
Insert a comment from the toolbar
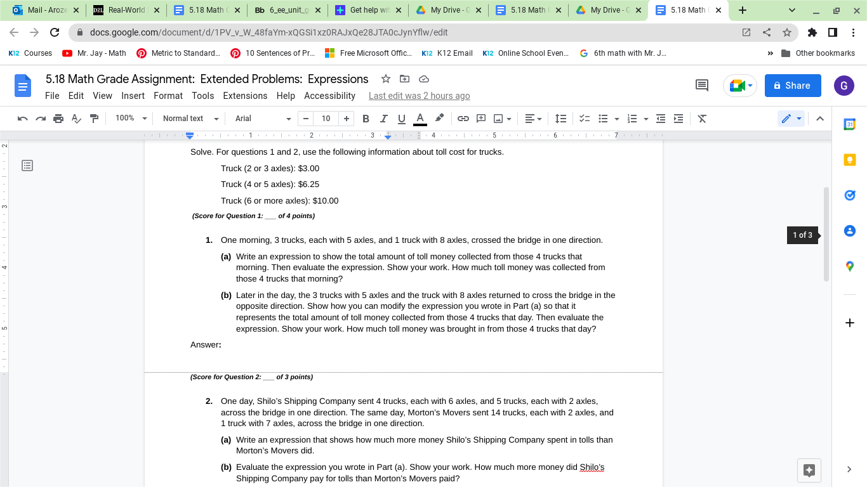480,119
